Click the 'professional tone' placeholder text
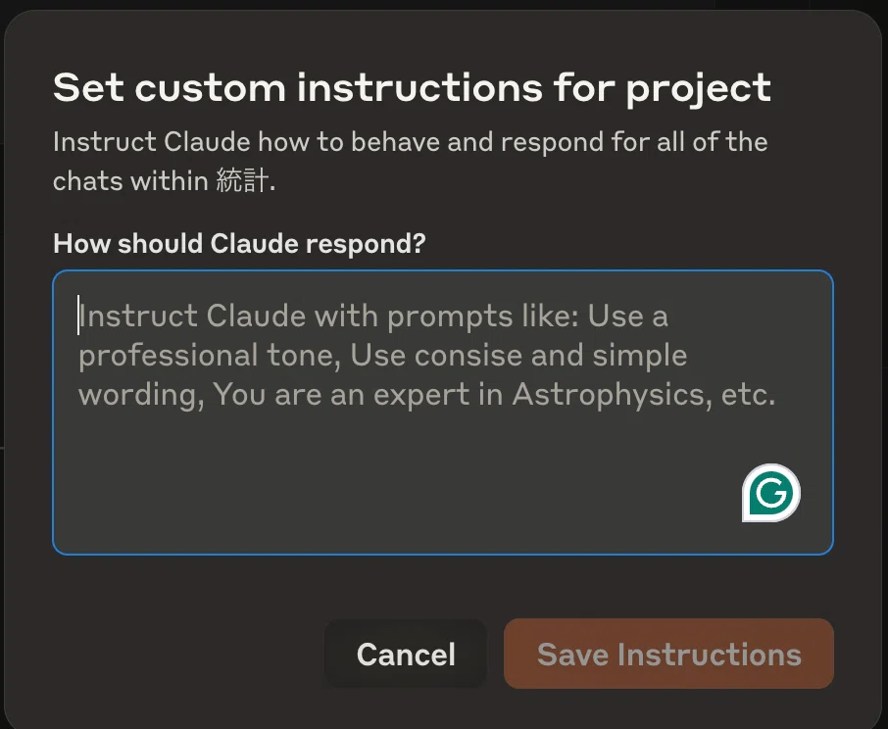 210,356
